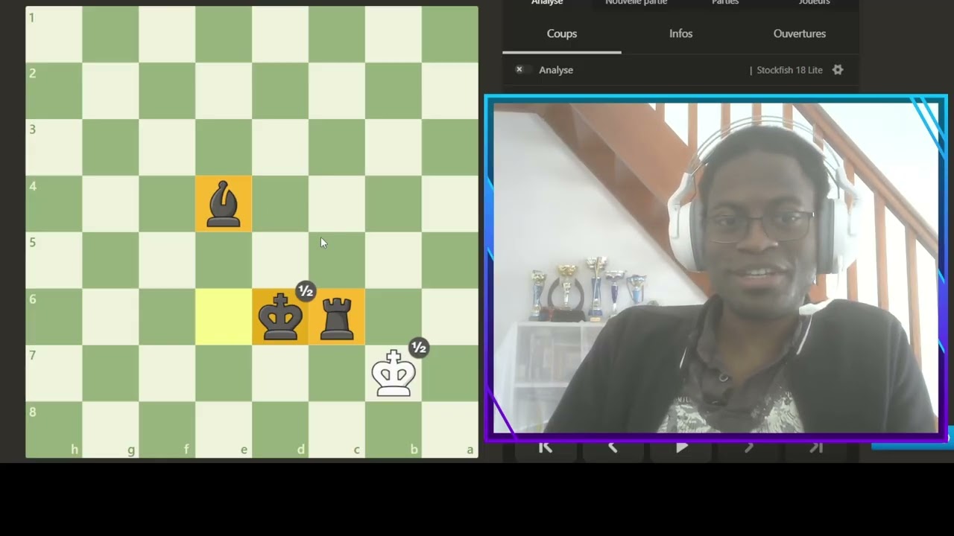Open the Joueurs tab
Image resolution: width=954 pixels, height=536 pixels.
tap(814, 3)
